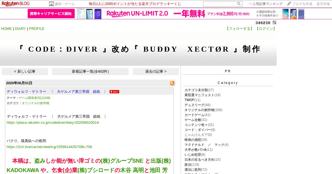Open theme ゲーム開発者日記(249) link

[x=35, y=98]
